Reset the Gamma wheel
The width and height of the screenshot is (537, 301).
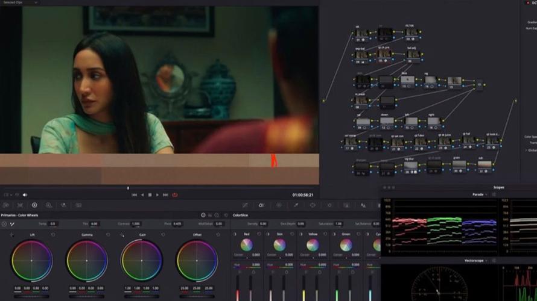coord(108,235)
